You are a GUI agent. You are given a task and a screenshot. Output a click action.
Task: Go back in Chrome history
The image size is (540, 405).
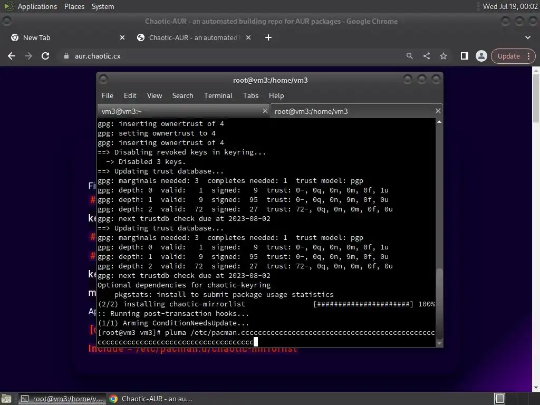tap(12, 56)
